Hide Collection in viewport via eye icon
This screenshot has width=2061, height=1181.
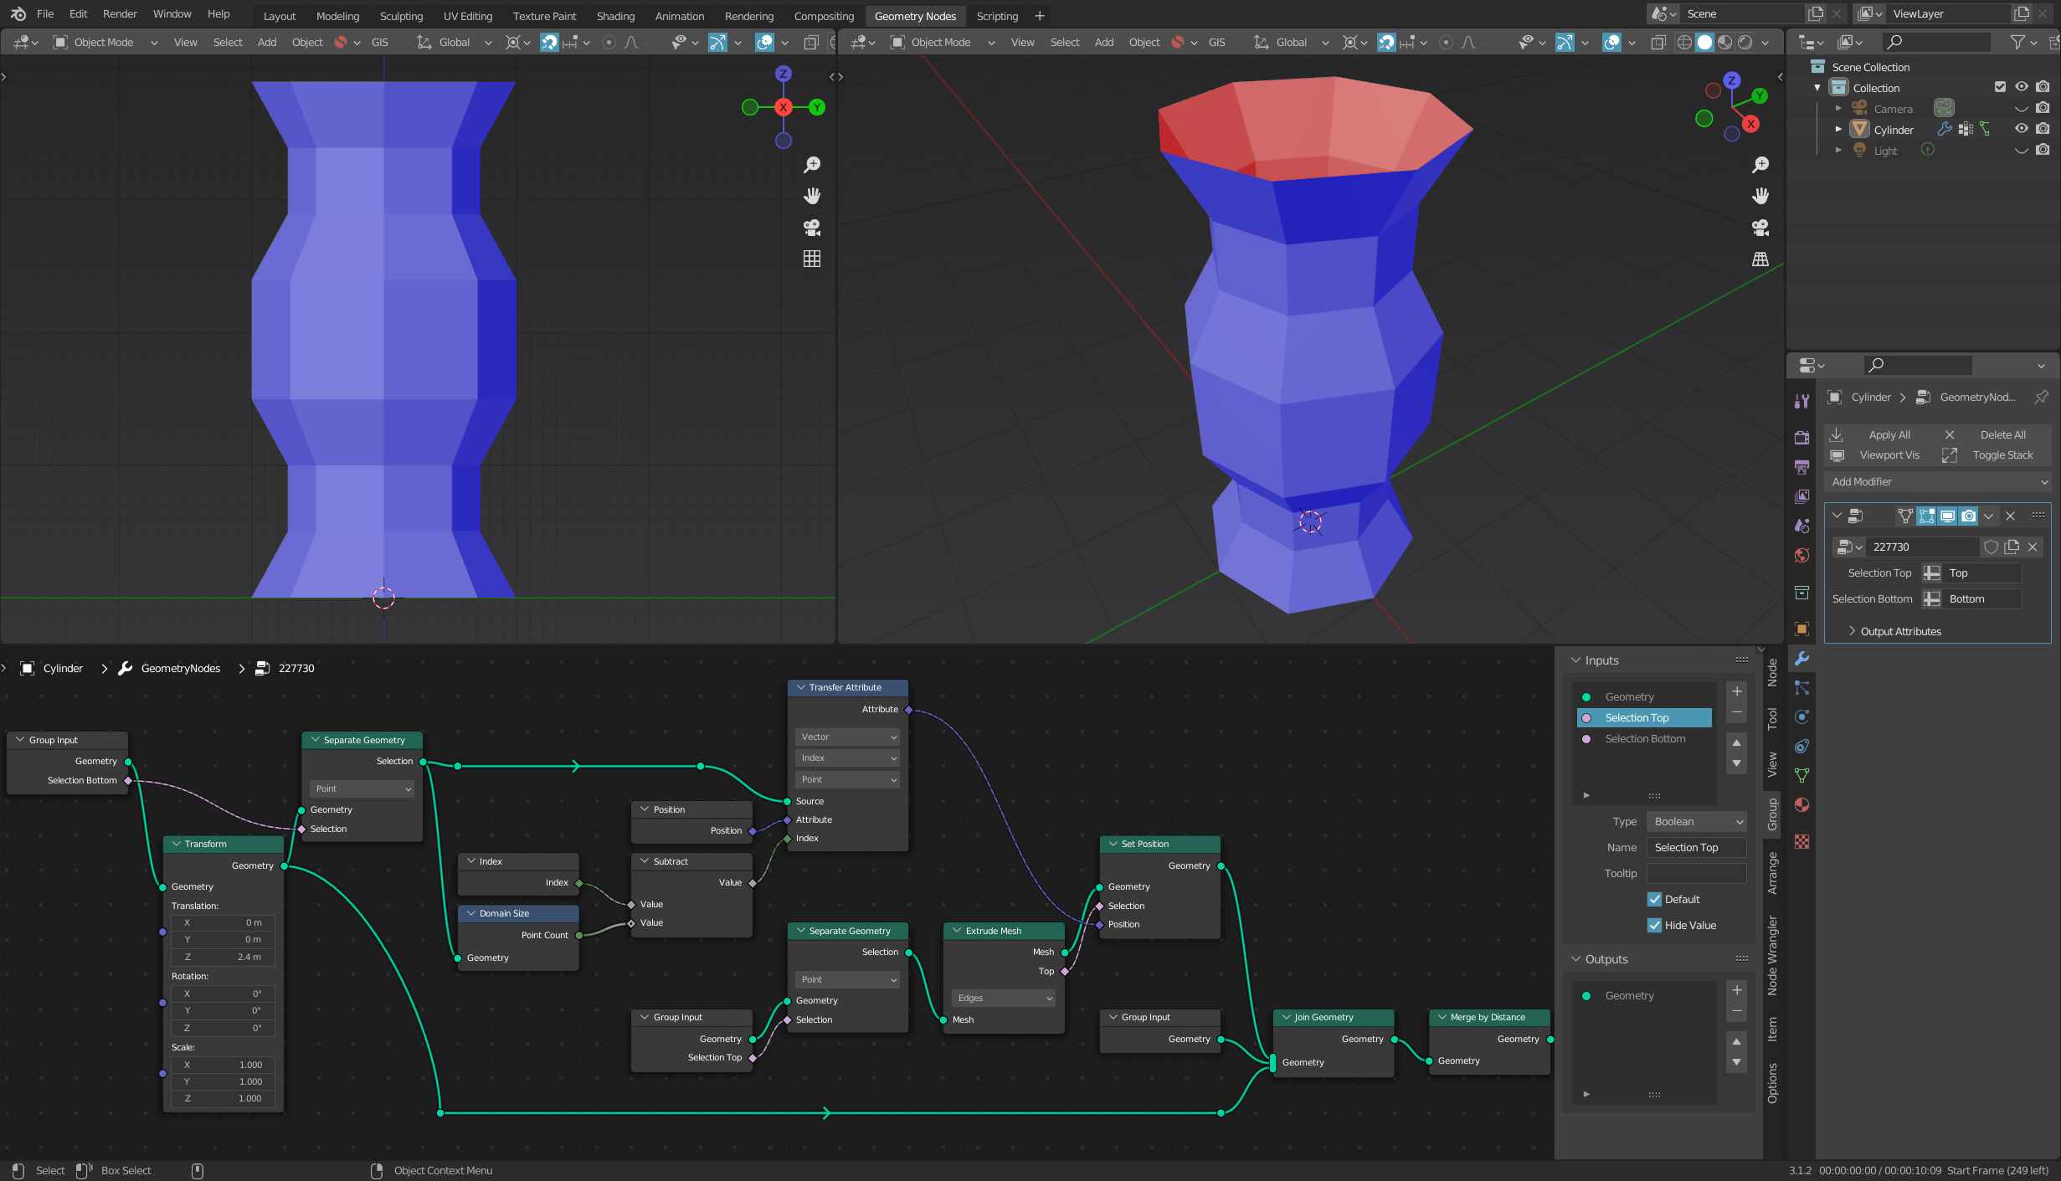(2021, 87)
